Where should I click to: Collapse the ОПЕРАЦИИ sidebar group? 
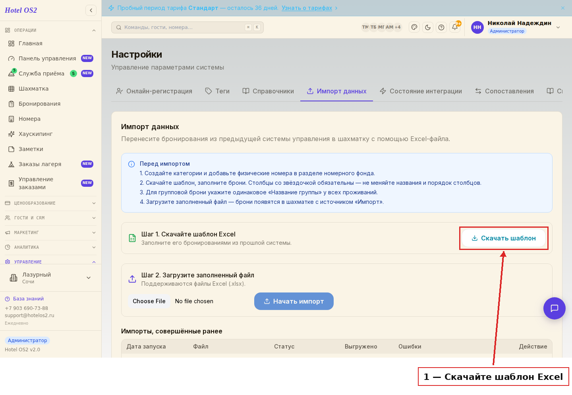[50, 30]
